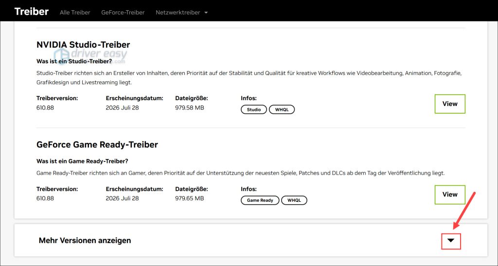Screen dimensions: 498x266
Task: Click the Game Ready info tag
Action: (260, 200)
